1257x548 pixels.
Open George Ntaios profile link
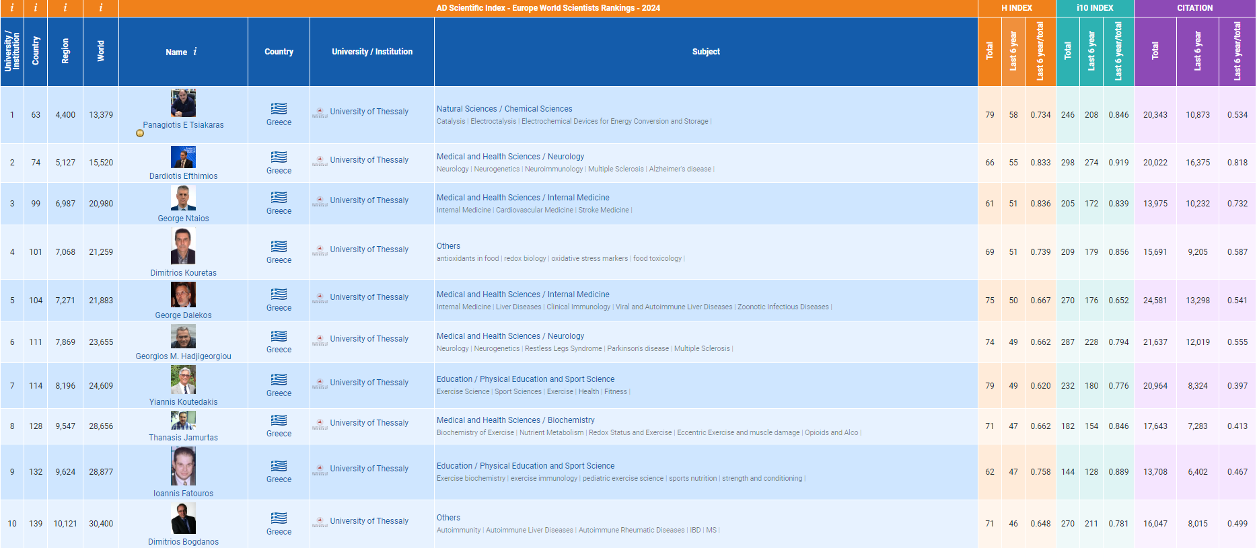pyautogui.click(x=183, y=219)
